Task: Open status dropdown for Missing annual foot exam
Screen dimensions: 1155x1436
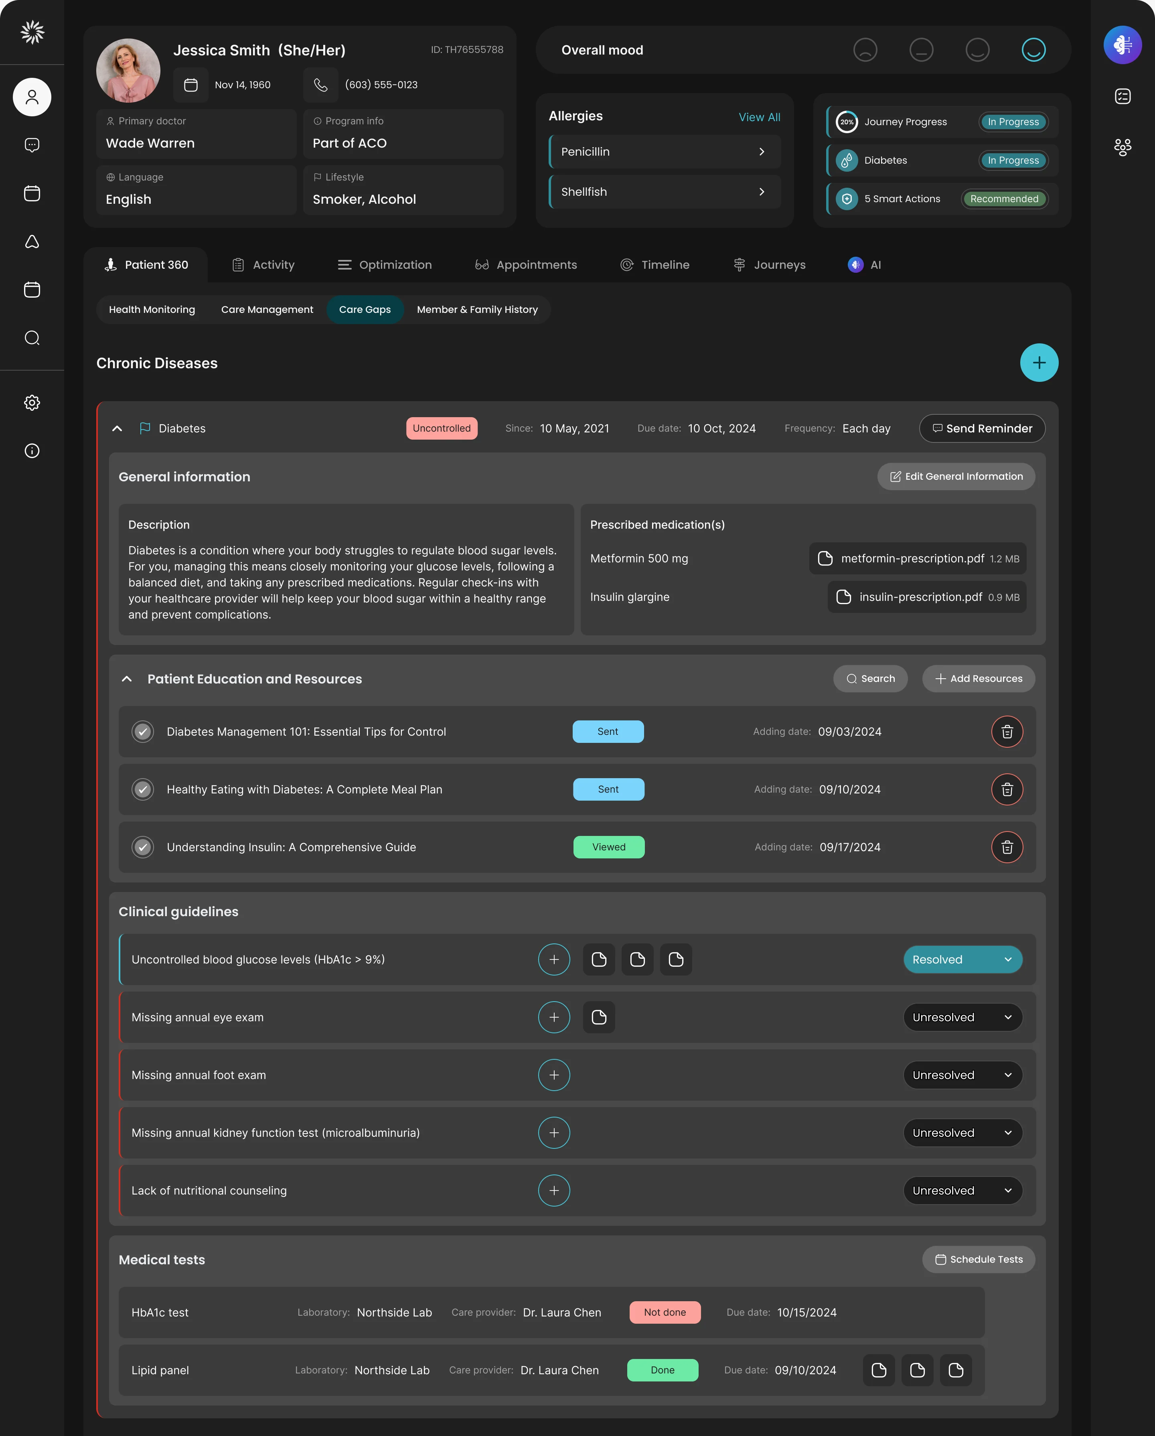Action: click(962, 1075)
